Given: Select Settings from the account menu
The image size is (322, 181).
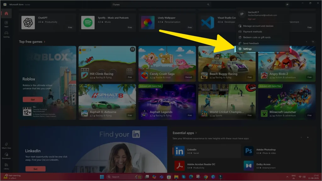Looking at the screenshot, I should 247,49.
